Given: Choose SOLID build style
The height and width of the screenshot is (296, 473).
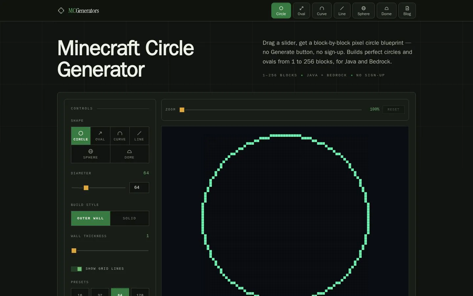Looking at the screenshot, I should (129, 218).
